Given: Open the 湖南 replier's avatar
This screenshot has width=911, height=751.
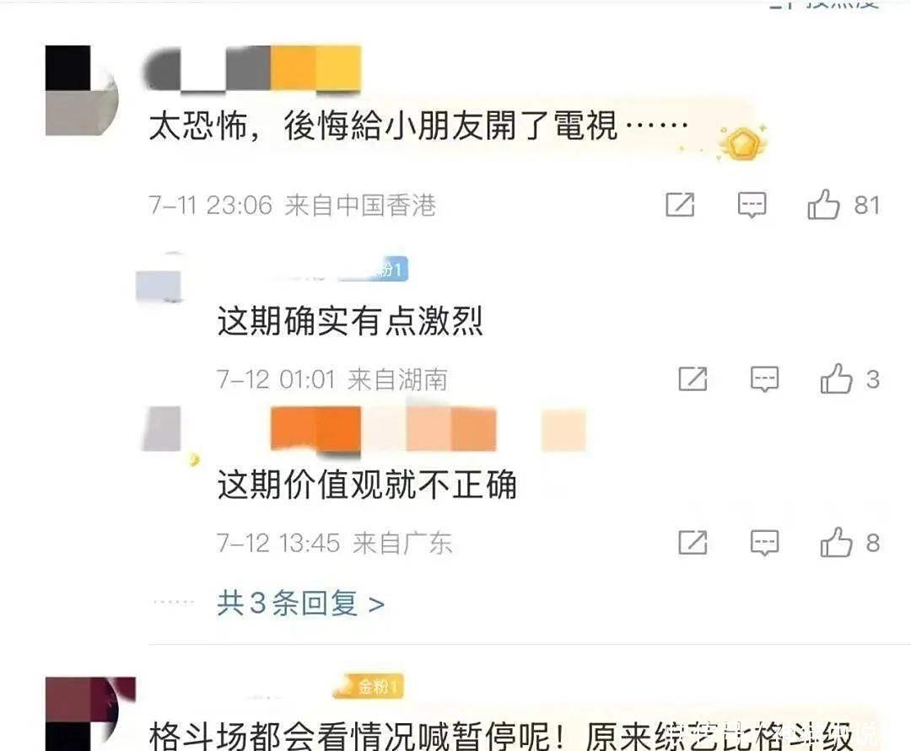Looking at the screenshot, I should tap(159, 279).
